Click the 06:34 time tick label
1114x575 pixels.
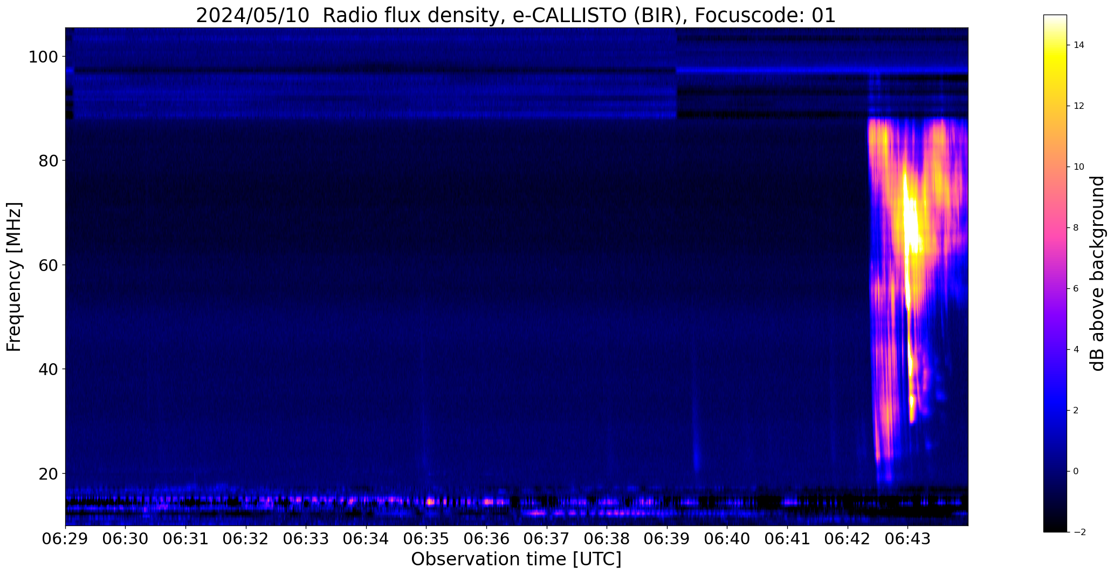(x=367, y=539)
